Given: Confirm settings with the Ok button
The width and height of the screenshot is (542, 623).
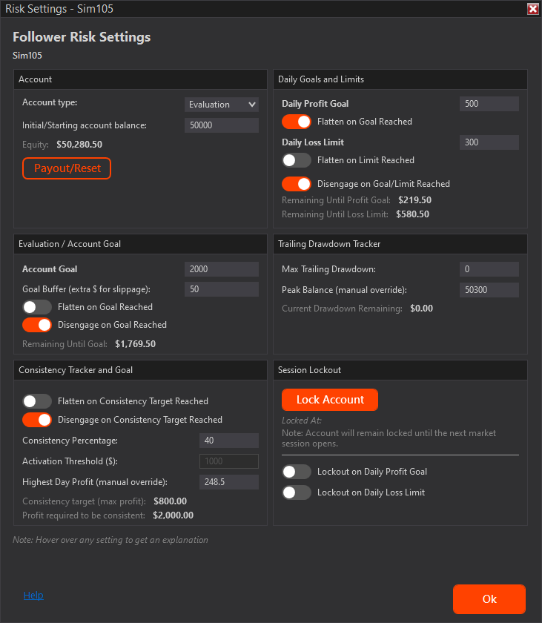Looking at the screenshot, I should [x=489, y=599].
